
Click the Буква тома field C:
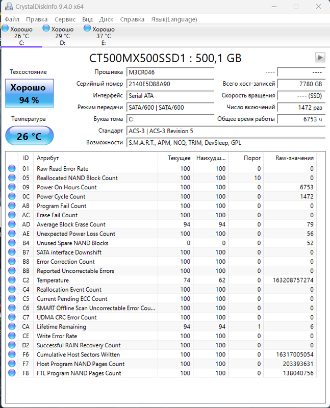(x=170, y=119)
